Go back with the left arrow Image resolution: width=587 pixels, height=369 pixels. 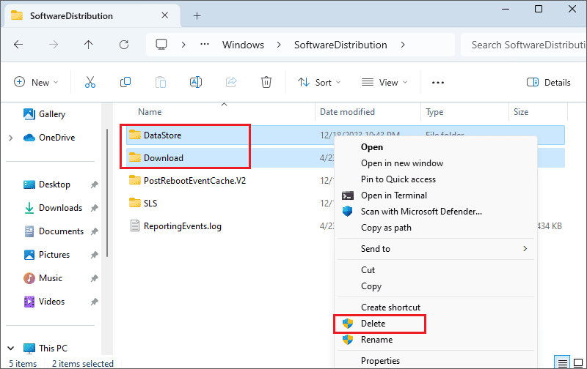coord(18,45)
